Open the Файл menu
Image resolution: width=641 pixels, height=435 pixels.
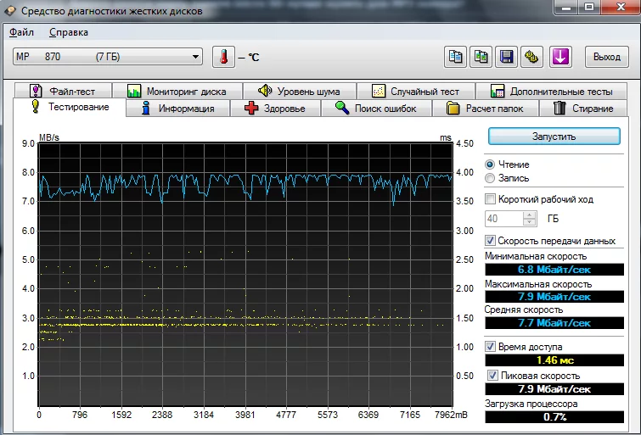click(x=22, y=32)
